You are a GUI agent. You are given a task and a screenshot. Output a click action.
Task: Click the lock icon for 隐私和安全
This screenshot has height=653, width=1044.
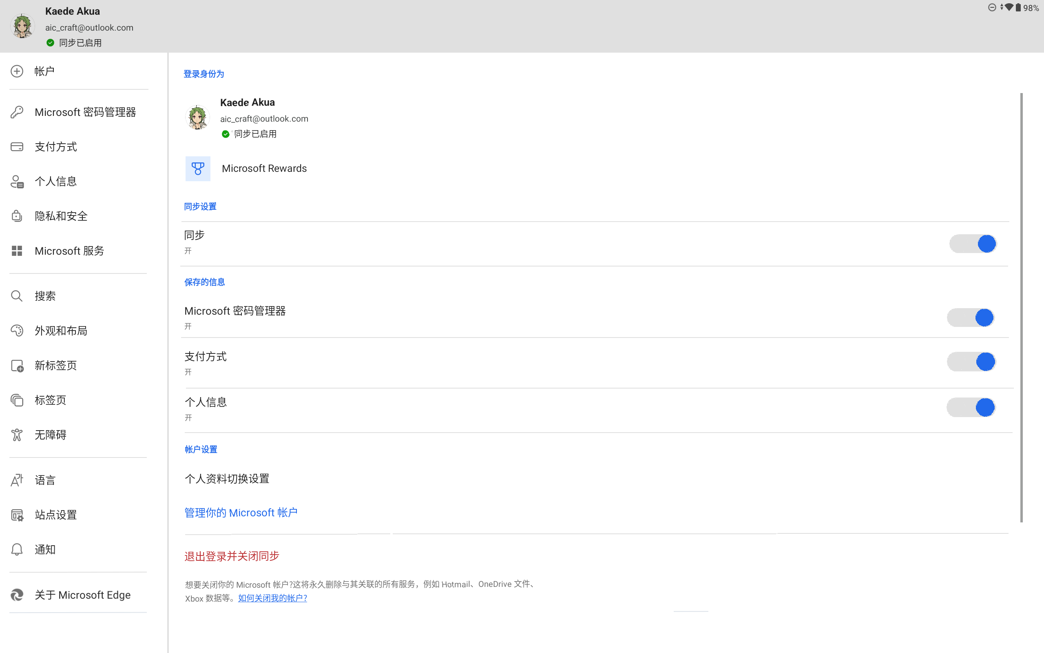tap(17, 216)
